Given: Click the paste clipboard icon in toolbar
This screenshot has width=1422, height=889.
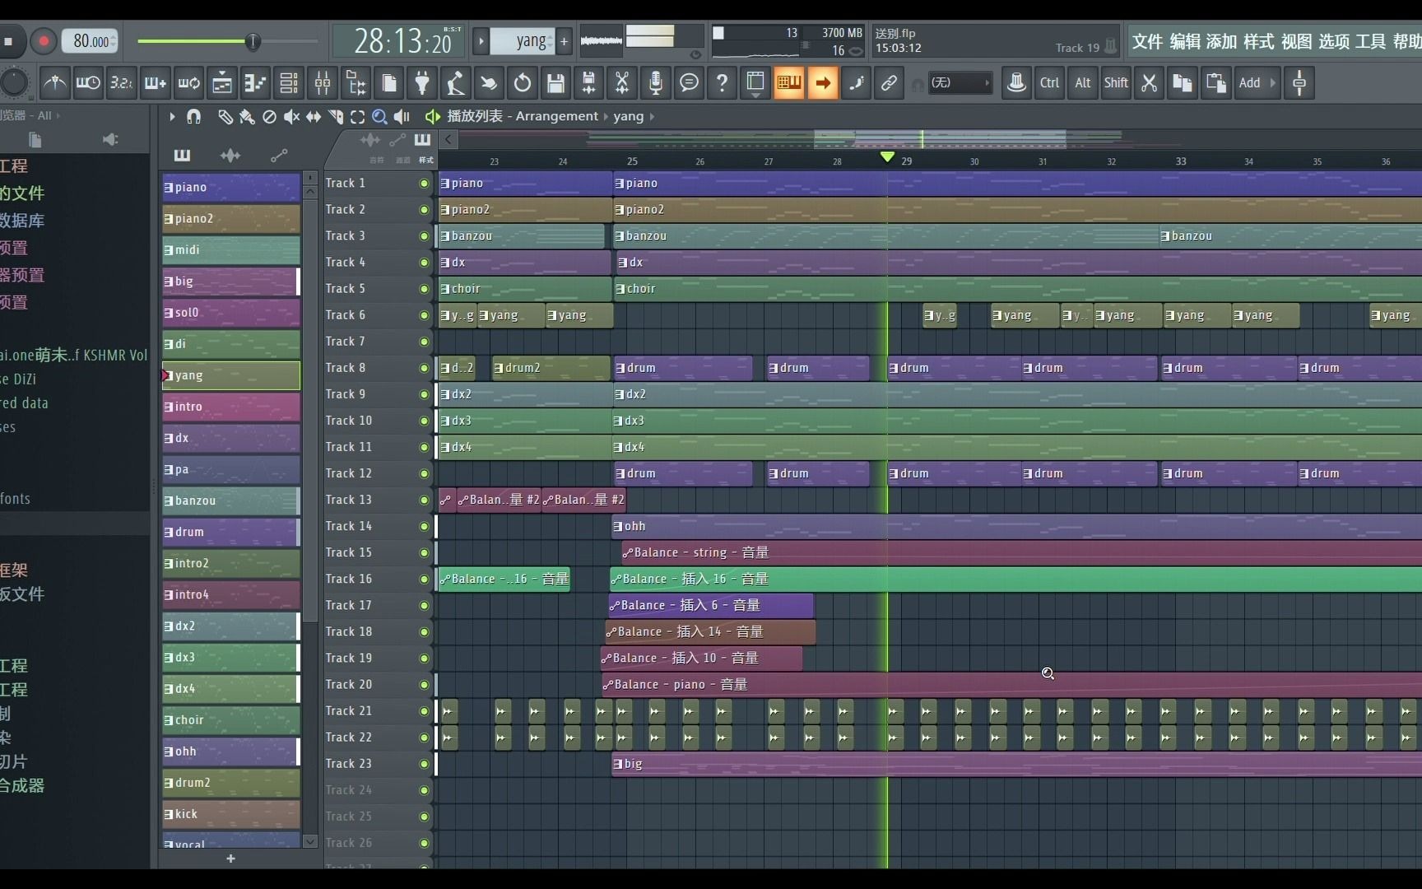Looking at the screenshot, I should point(1216,83).
